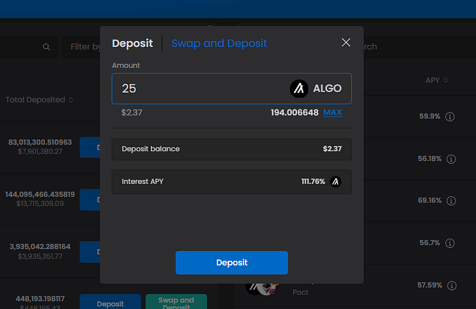This screenshot has height=309, width=476.
Task: Click the search magnifier icon in background page
Action: tap(46, 47)
